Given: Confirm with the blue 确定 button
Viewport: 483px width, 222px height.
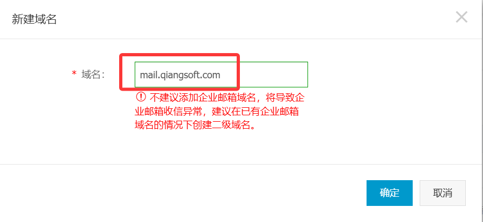Looking at the screenshot, I should click(x=390, y=193).
